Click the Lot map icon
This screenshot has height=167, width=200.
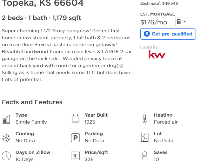145,137
